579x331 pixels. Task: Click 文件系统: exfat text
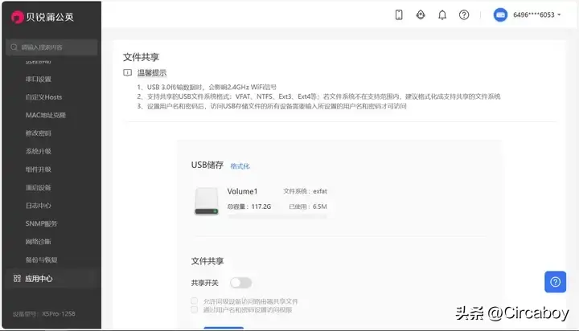pyautogui.click(x=305, y=191)
